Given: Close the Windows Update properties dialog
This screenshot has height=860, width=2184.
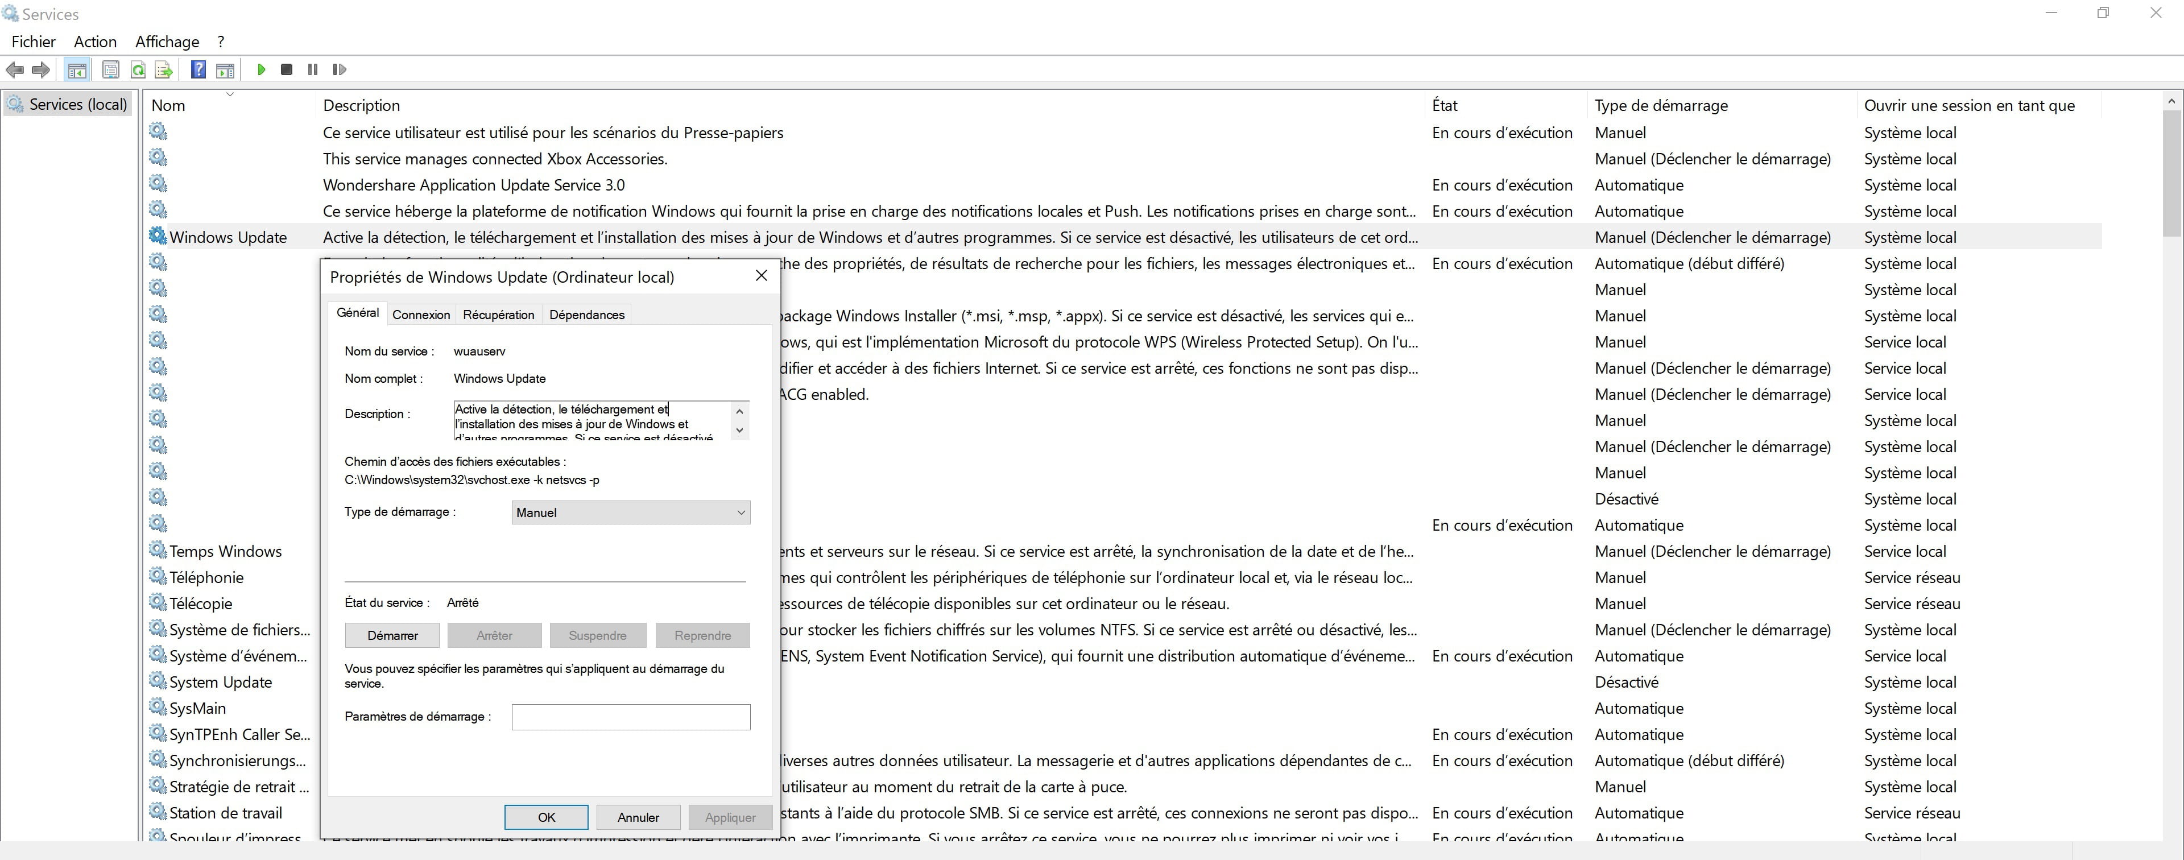Looking at the screenshot, I should click(x=762, y=276).
